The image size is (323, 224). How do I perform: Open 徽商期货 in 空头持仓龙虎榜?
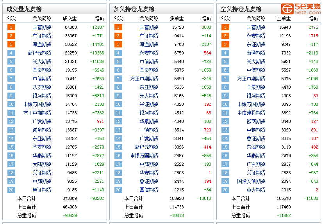(x=256, y=121)
